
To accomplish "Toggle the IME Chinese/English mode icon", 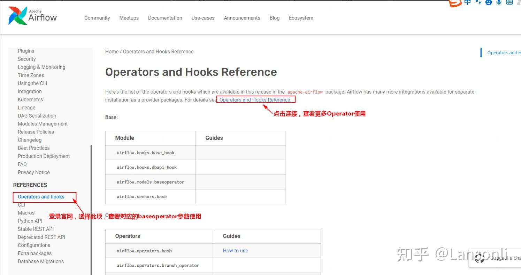I will pos(468,2).
